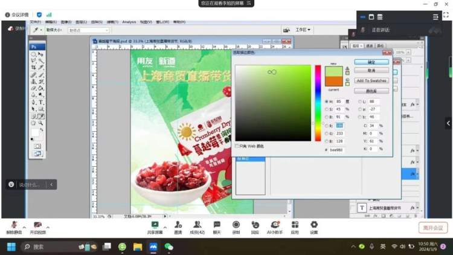Click the 录制 record icon

point(236,225)
